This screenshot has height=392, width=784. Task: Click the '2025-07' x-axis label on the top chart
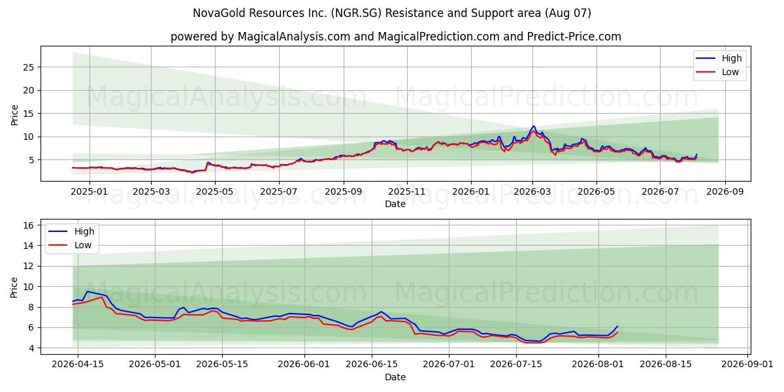point(279,191)
